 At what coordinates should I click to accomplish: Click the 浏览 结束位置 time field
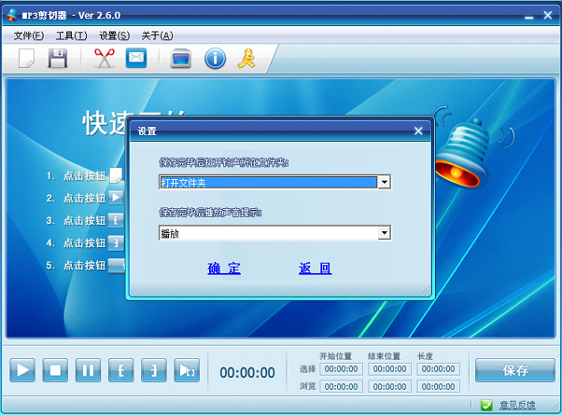(389, 387)
